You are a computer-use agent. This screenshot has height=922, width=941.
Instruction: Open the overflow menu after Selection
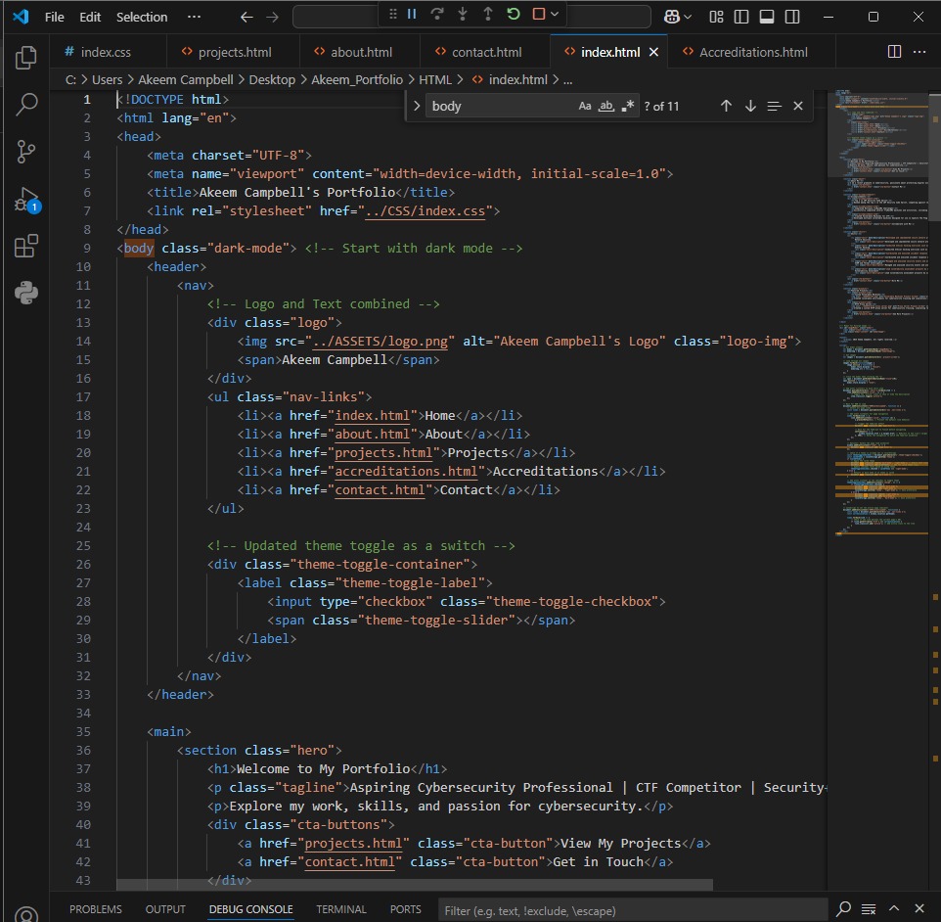194,17
